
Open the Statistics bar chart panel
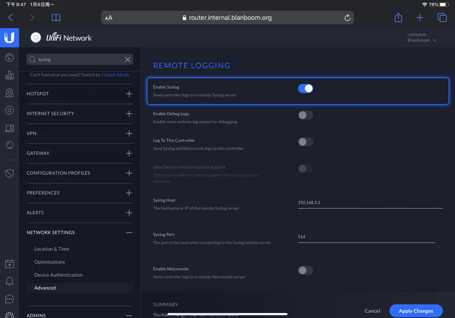[x=9, y=75]
